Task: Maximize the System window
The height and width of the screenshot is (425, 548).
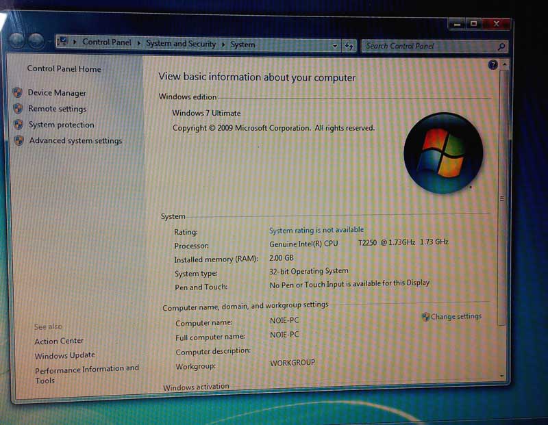Action: [474, 24]
